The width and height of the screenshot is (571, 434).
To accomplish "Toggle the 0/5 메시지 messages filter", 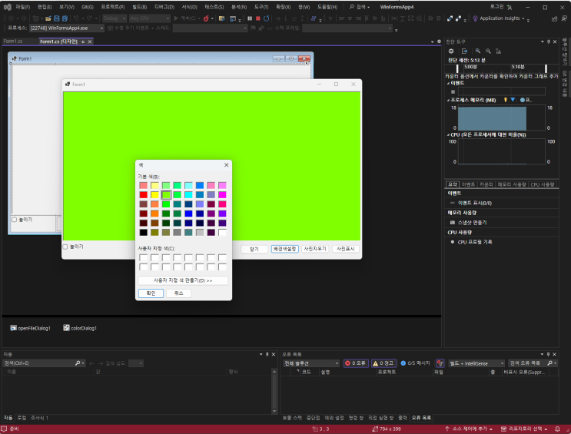I will click(415, 363).
